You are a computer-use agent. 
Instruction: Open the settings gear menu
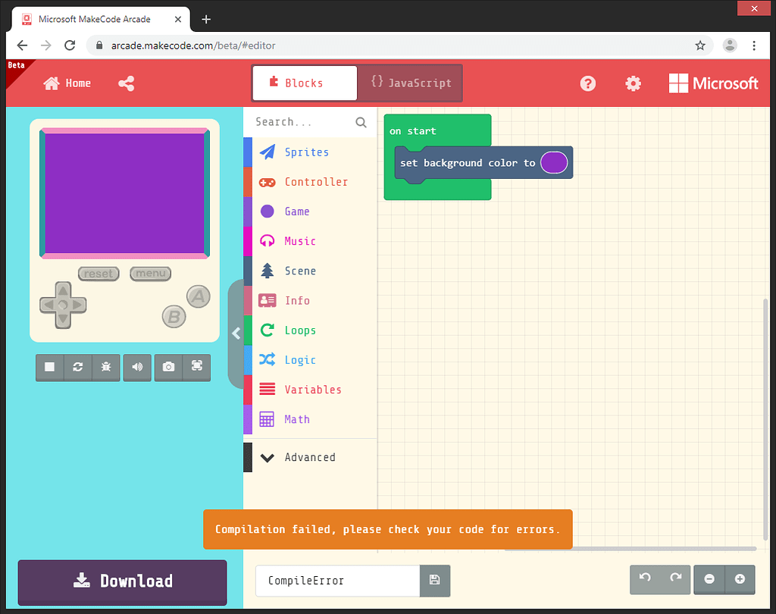(x=633, y=83)
